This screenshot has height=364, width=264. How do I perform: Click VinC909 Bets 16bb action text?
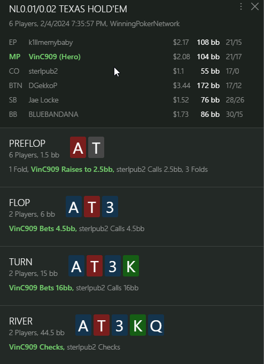click(41, 288)
